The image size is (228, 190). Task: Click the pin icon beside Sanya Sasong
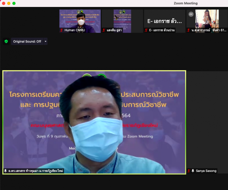click(x=193, y=171)
